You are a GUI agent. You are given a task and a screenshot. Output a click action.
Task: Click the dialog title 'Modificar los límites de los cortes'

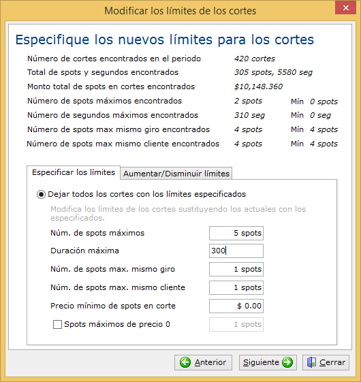point(180,11)
